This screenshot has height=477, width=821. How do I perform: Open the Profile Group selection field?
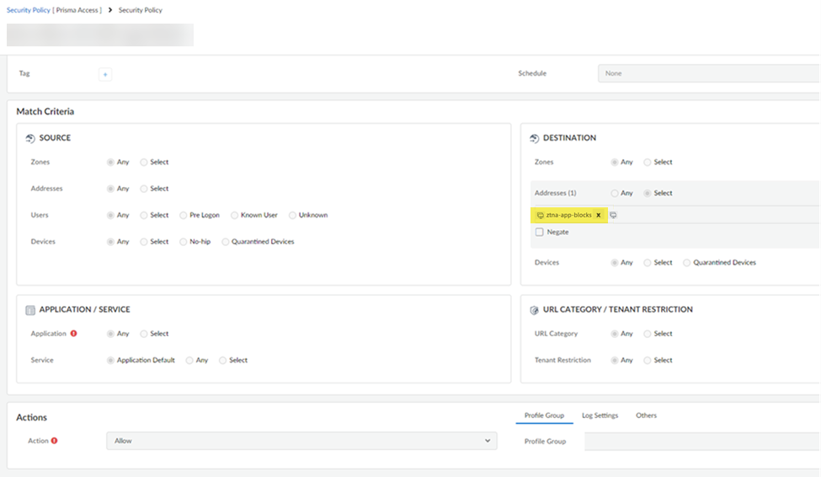[x=701, y=441]
